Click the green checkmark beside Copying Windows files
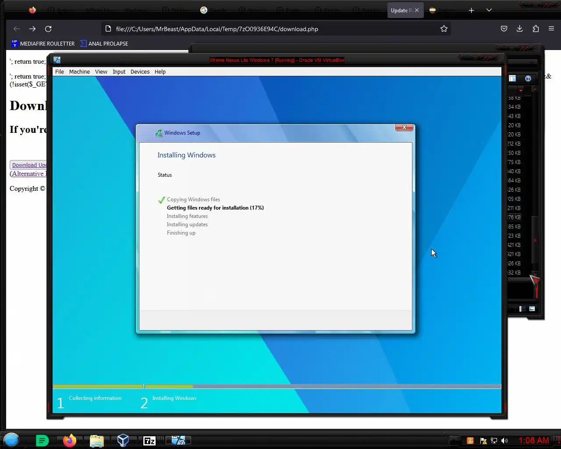The height and width of the screenshot is (449, 561). [x=161, y=200]
